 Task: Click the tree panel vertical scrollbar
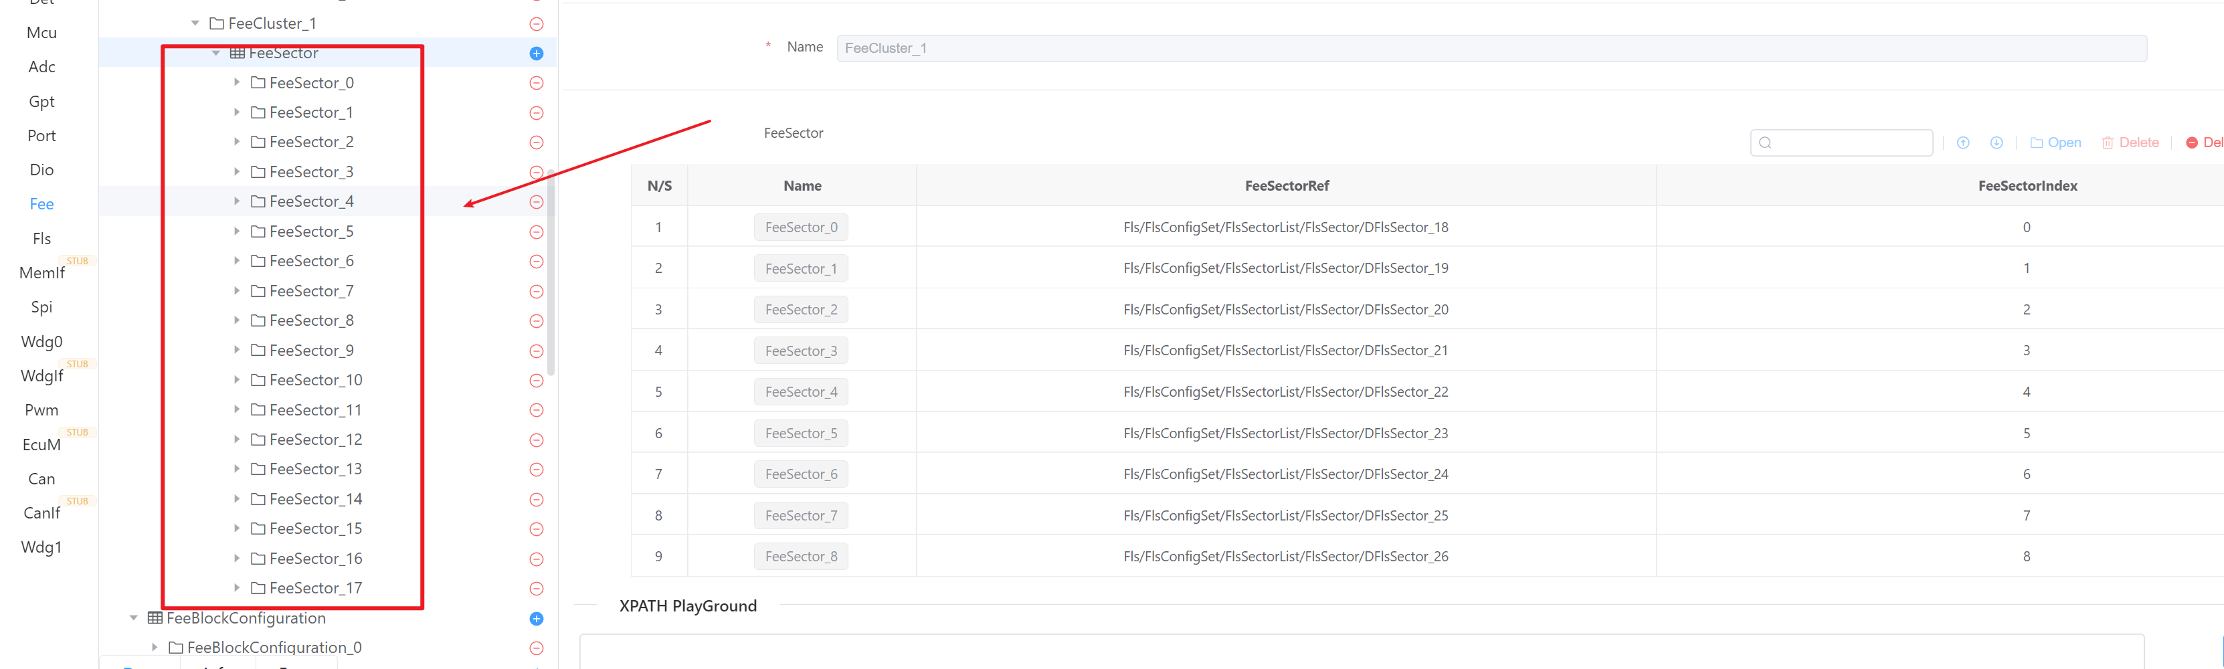coord(550,272)
